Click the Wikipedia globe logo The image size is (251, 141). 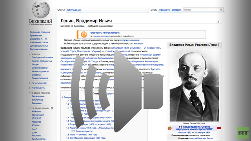click(41, 10)
